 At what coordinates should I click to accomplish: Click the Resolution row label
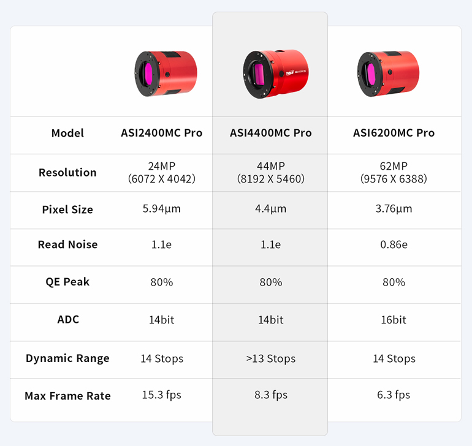coord(67,172)
